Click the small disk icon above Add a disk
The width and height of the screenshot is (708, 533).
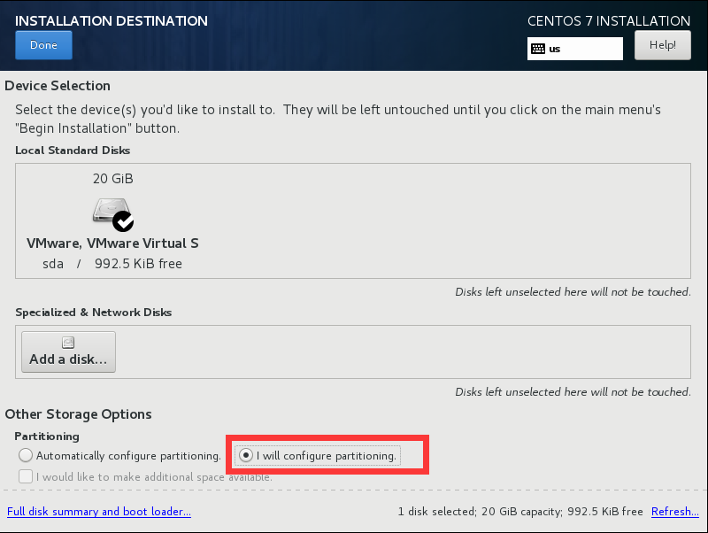(x=68, y=343)
